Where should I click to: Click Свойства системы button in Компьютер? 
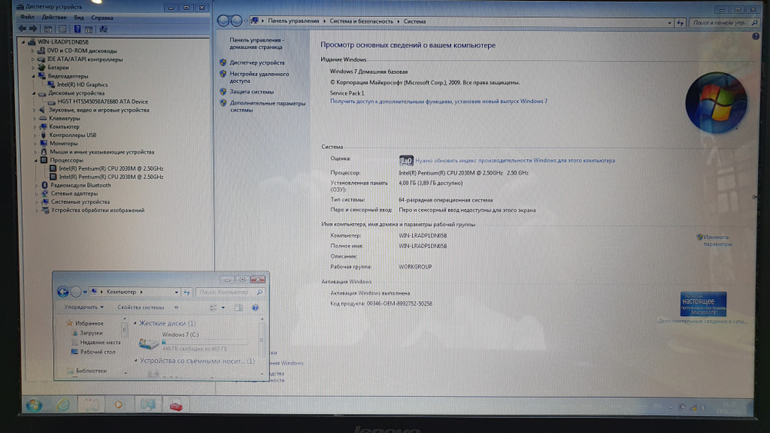(140, 308)
